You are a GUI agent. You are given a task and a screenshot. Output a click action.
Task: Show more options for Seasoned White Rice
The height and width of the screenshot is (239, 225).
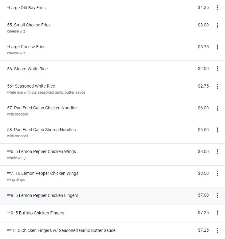point(217,86)
